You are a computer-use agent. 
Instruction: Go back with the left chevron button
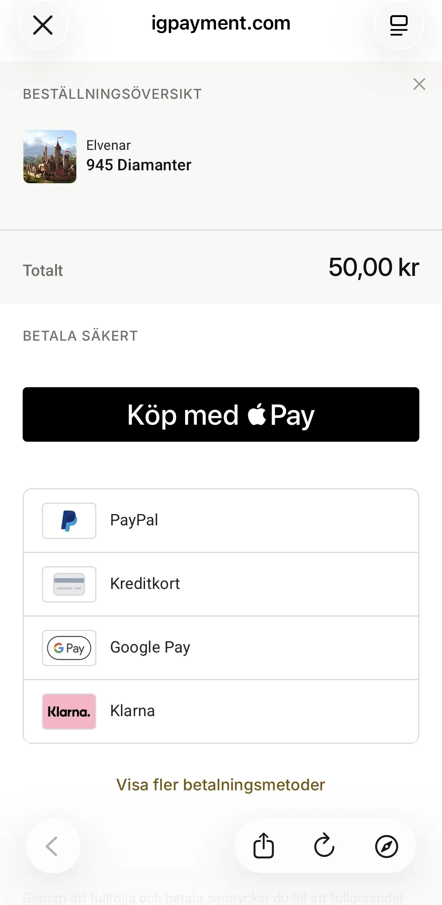pos(53,846)
